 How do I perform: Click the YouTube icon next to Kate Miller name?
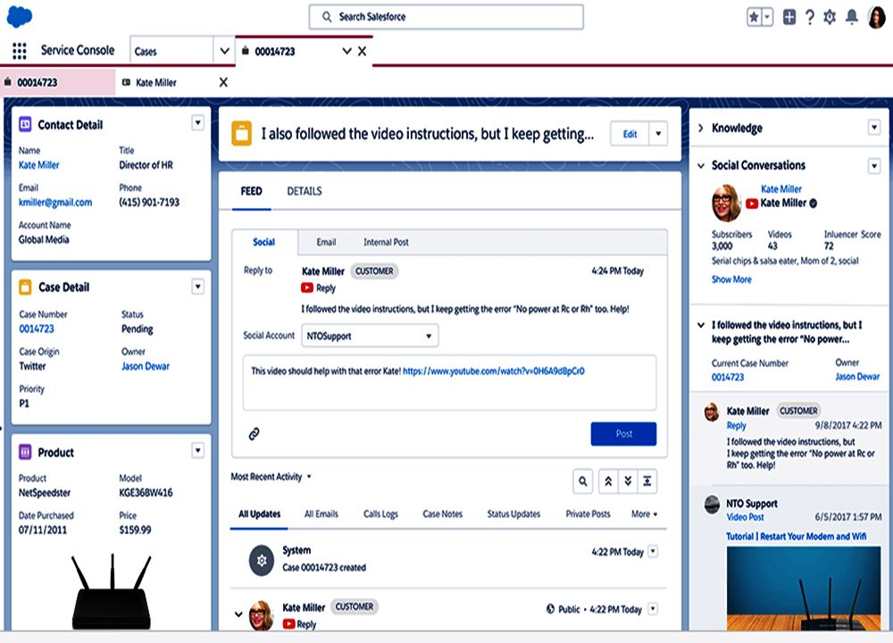tap(752, 204)
